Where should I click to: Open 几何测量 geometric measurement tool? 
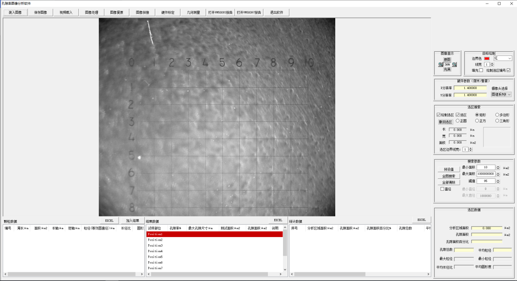tap(193, 12)
